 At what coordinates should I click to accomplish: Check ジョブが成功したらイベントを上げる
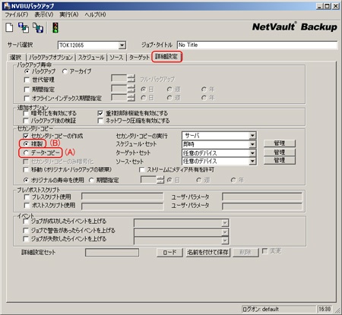[26, 222]
